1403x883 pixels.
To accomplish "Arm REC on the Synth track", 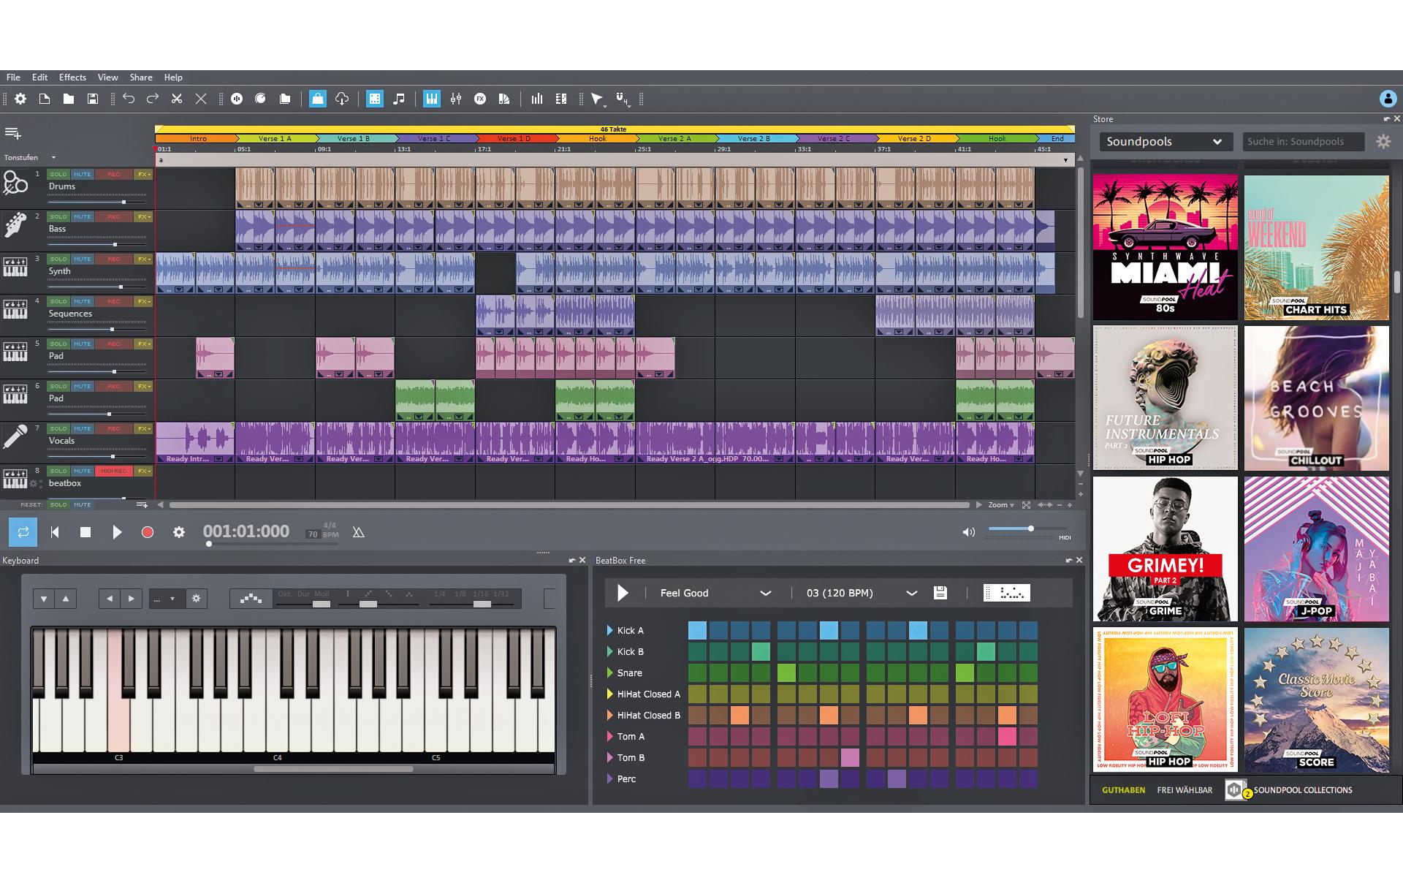I will [114, 259].
